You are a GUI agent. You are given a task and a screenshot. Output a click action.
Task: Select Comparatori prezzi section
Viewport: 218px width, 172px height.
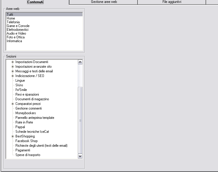[28, 104]
